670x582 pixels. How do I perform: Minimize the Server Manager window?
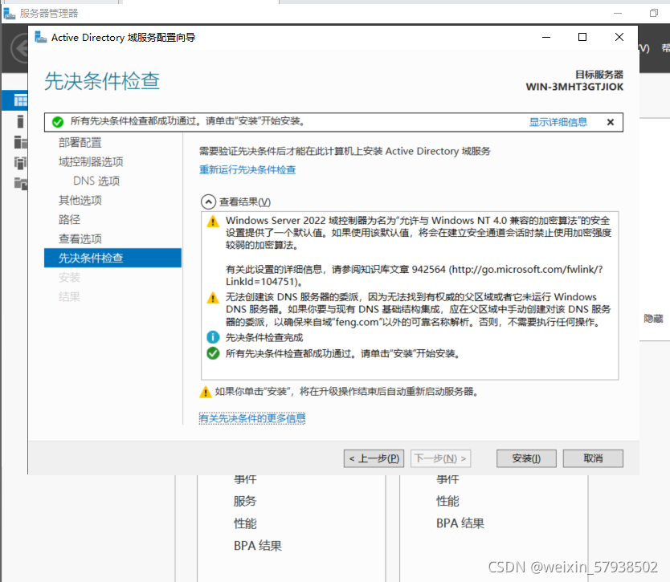618,13
